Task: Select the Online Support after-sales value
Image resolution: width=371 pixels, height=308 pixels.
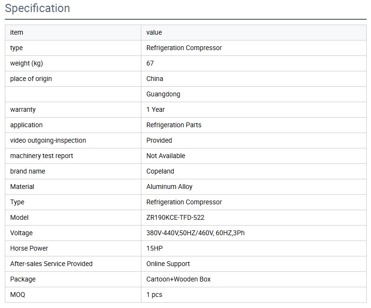Action: (x=168, y=264)
